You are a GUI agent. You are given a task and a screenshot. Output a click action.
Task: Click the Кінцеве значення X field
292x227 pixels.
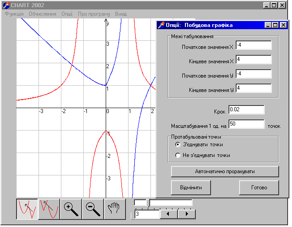click(253, 60)
